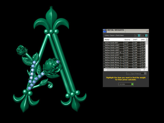Select the Yellow Gold:18KY row

tap(125, 50)
